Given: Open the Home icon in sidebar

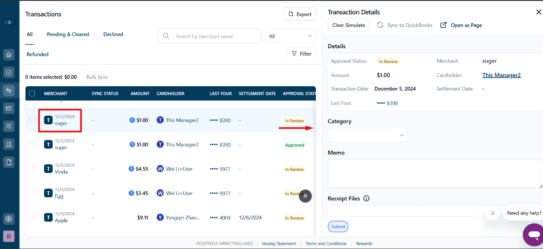Looking at the screenshot, I should [x=9, y=55].
